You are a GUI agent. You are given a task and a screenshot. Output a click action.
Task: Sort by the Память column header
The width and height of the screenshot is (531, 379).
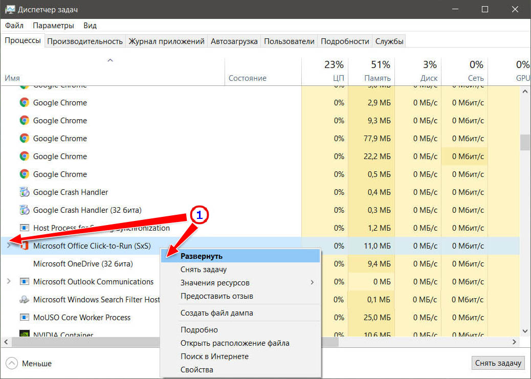[x=371, y=72]
